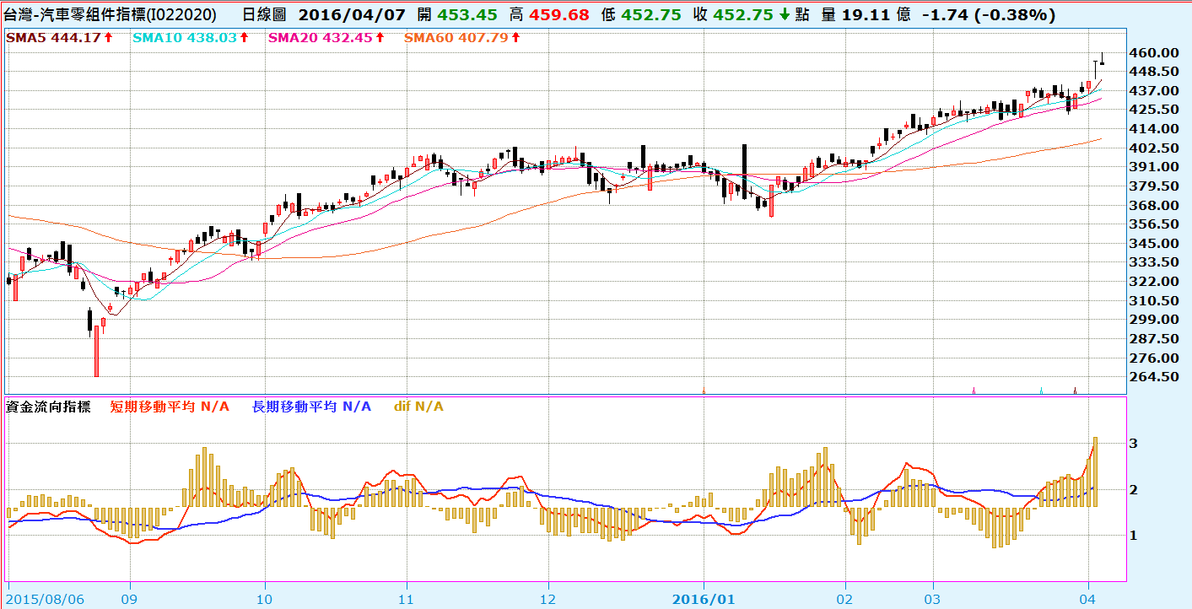Click the 日線圖 chart period label
Image resolution: width=1192 pixels, height=609 pixels.
coord(265,15)
